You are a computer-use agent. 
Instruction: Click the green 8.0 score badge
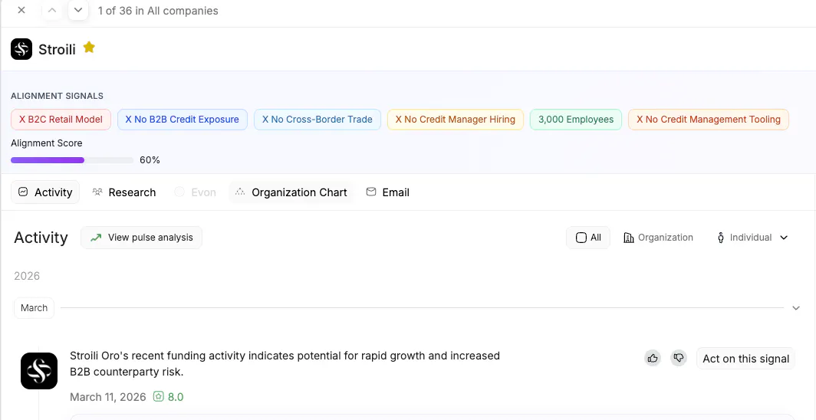(169, 397)
